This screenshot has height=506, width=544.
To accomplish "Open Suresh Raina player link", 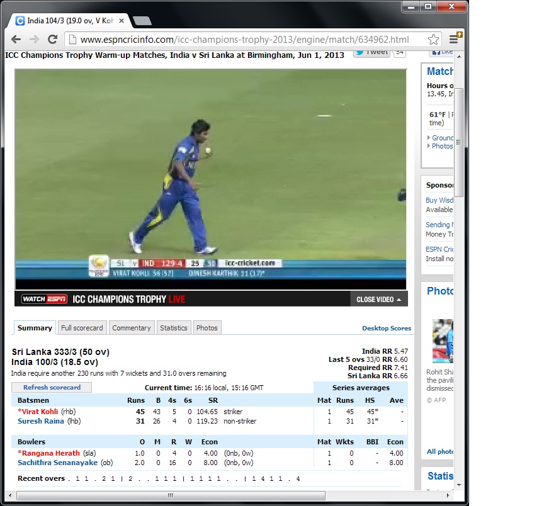I will pyautogui.click(x=40, y=421).
